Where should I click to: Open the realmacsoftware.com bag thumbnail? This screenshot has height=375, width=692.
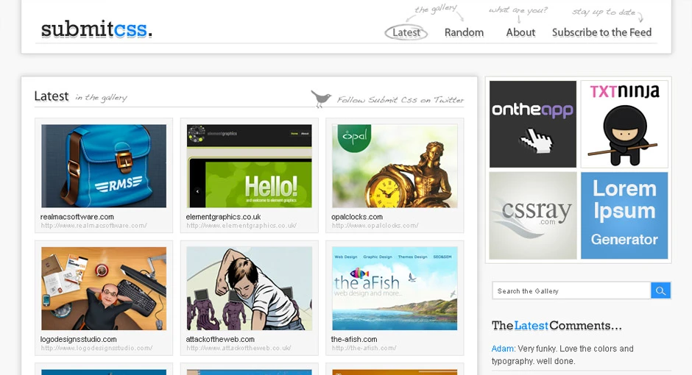click(x=104, y=165)
